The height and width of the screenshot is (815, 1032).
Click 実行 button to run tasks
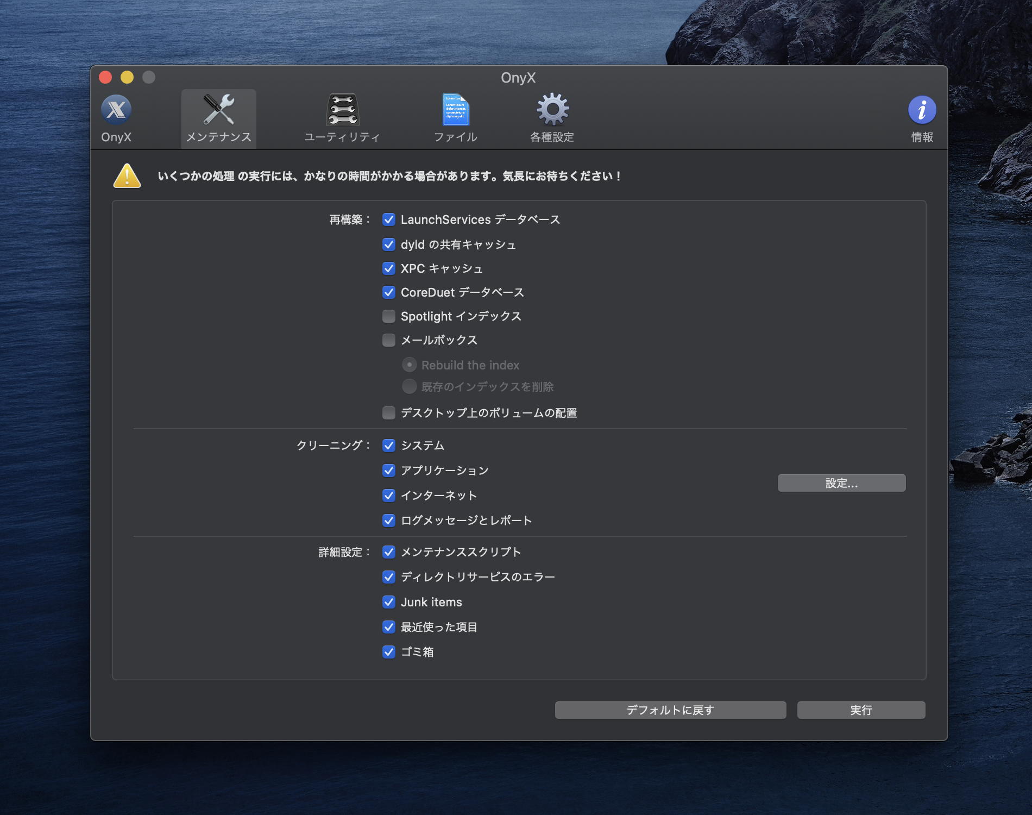click(861, 710)
